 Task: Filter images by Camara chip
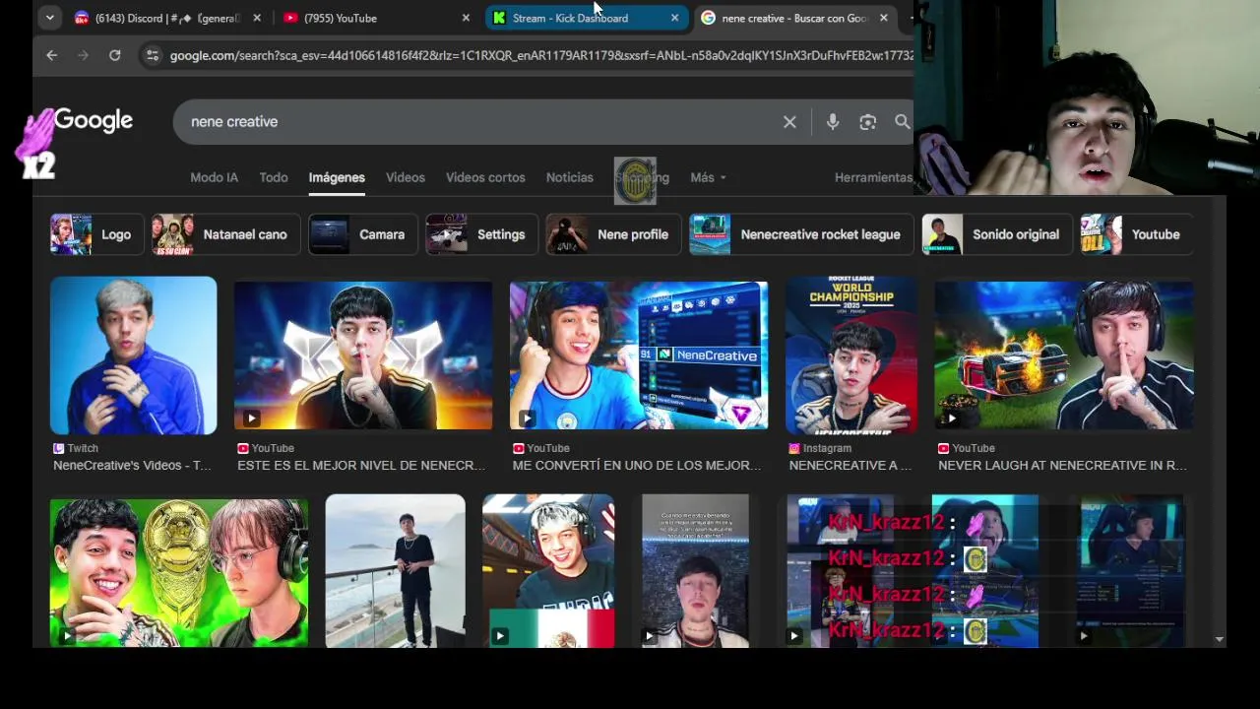(363, 234)
